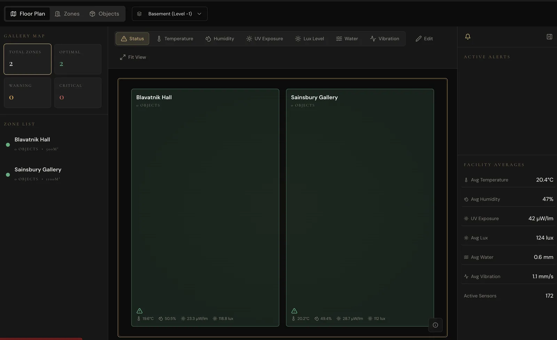557x340 pixels.
Task: Click the Fit View button
Action: coord(133,57)
